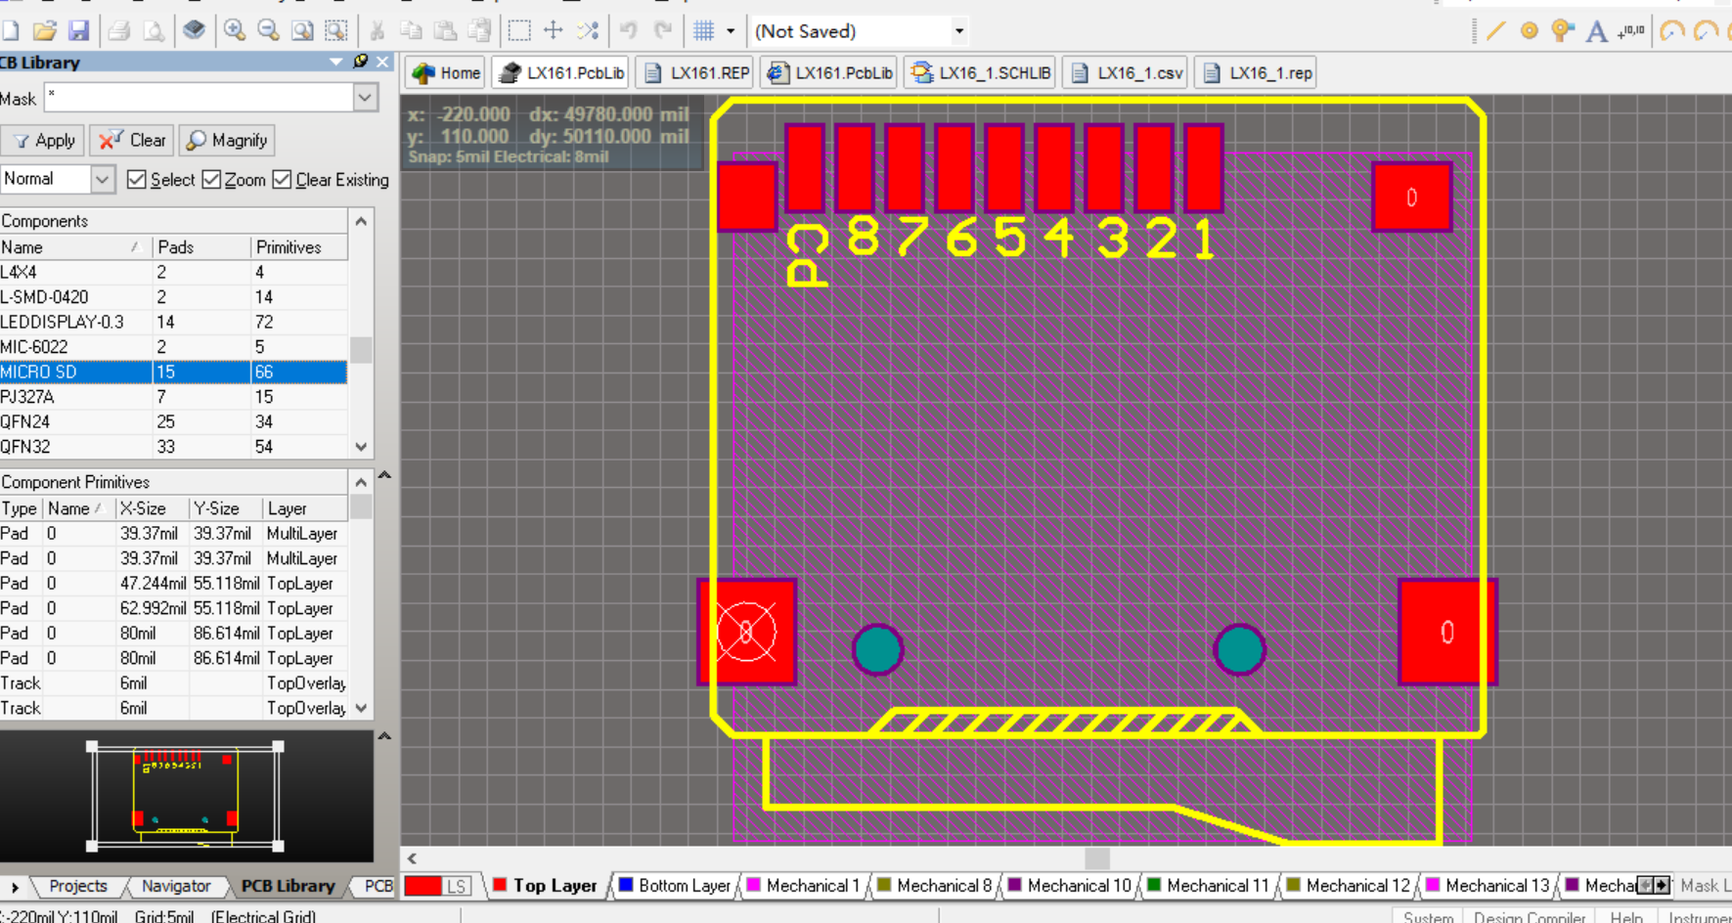This screenshot has height=923, width=1732.
Task: Click the Copy icon in toolbar
Action: pos(411,30)
